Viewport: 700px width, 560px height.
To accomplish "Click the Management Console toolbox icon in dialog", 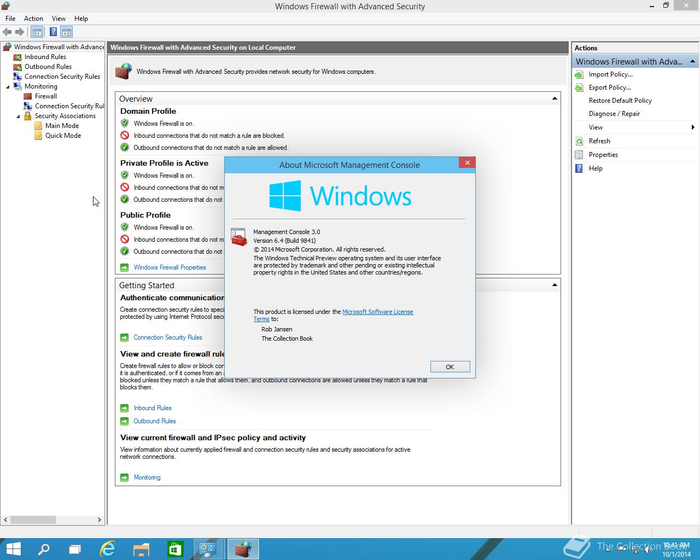I will [239, 237].
